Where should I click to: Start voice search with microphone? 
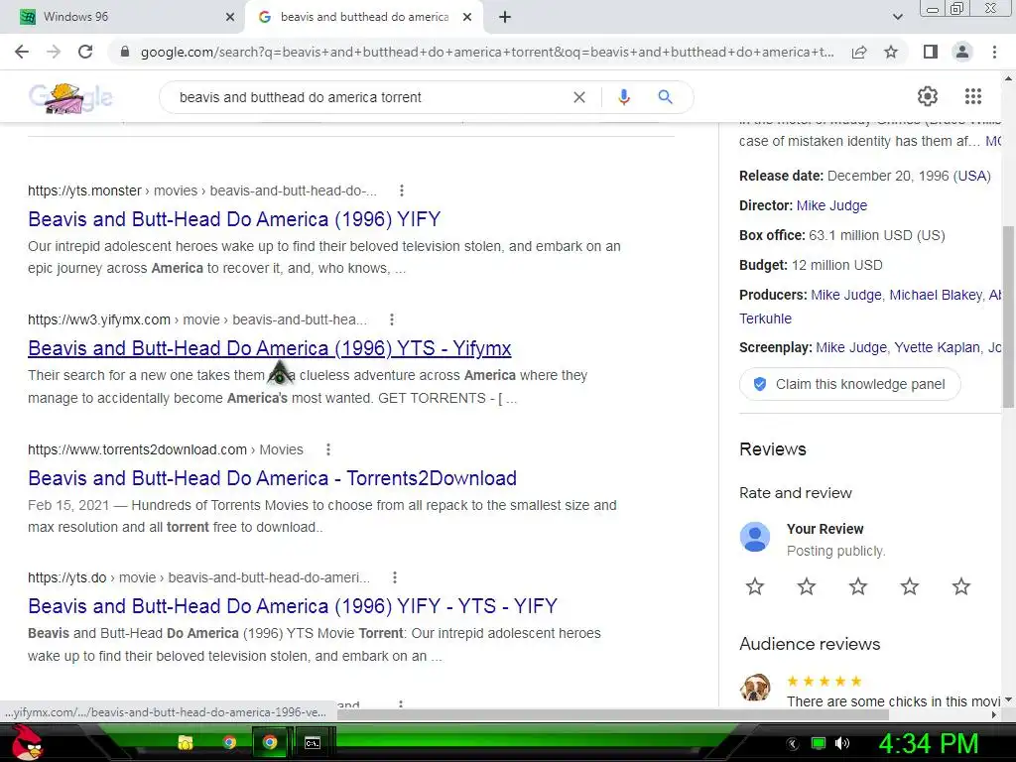[x=623, y=97]
